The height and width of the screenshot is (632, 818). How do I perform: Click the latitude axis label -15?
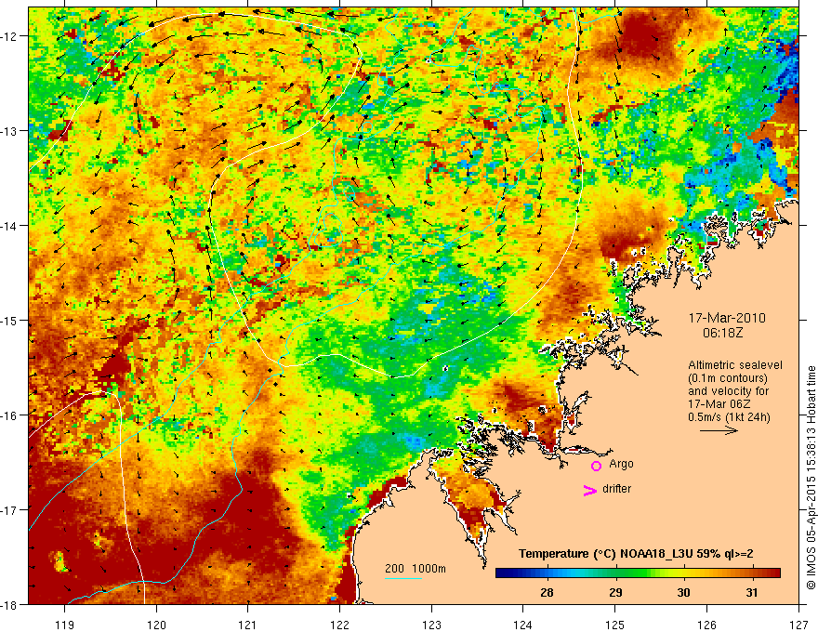click(x=9, y=320)
